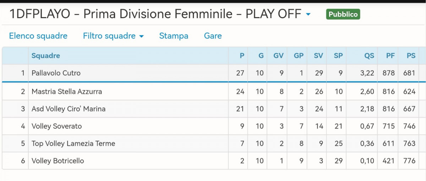Click the PS column header
Screen dimensions: 426x181
[x=411, y=56]
